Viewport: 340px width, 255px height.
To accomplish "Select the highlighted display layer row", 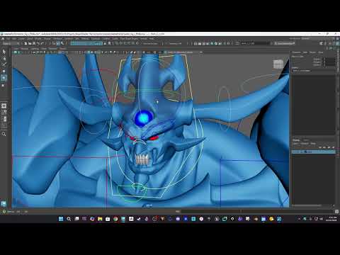I will [314, 152].
